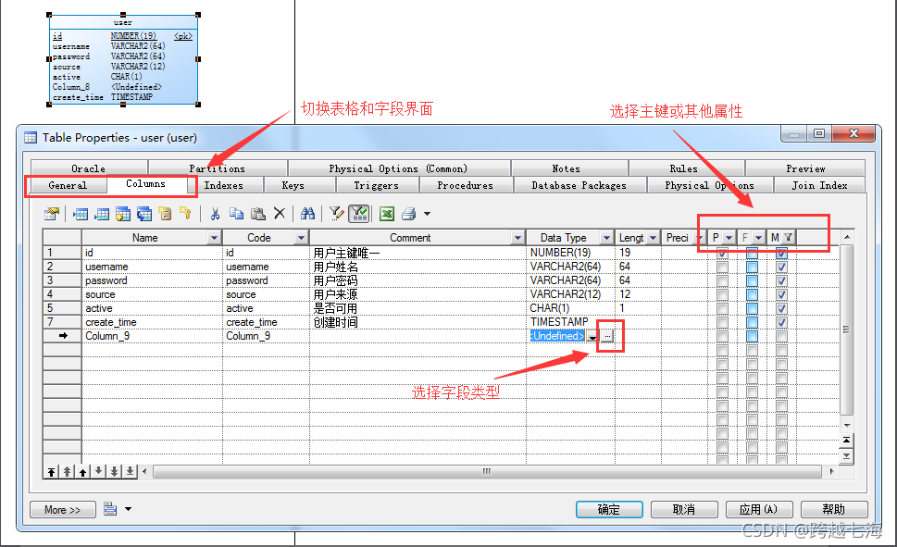Toggle the F checkbox for password row
Viewport: 897px width, 547px height.
(753, 280)
